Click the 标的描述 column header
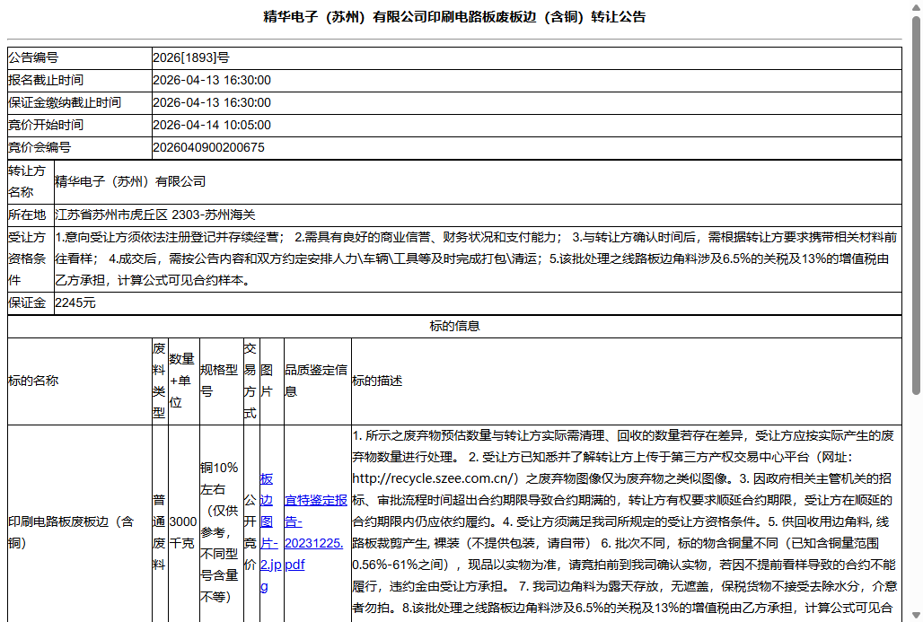 (x=627, y=381)
